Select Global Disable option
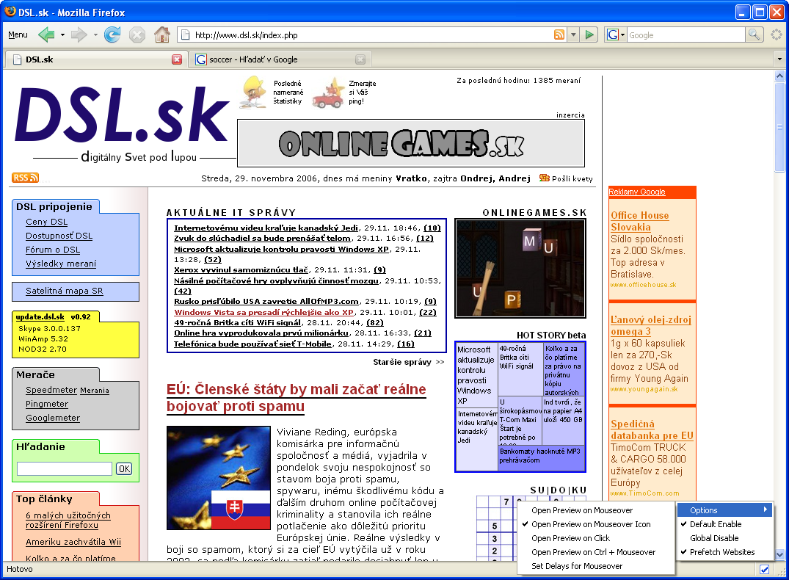 [x=725, y=538]
